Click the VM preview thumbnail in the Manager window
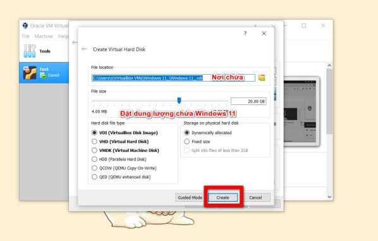 pos(300,111)
